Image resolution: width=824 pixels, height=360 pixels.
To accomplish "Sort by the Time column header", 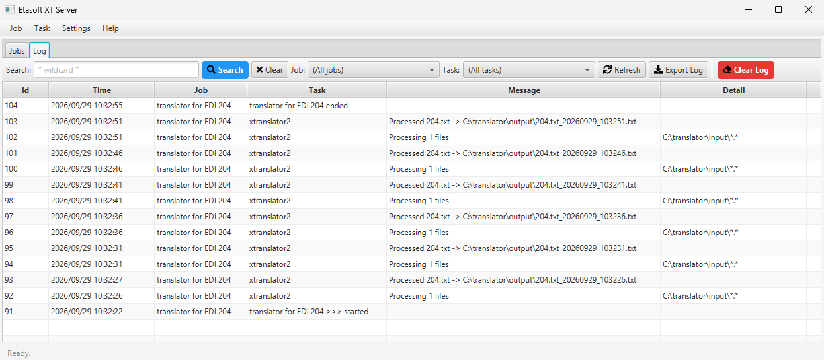I will pos(102,90).
